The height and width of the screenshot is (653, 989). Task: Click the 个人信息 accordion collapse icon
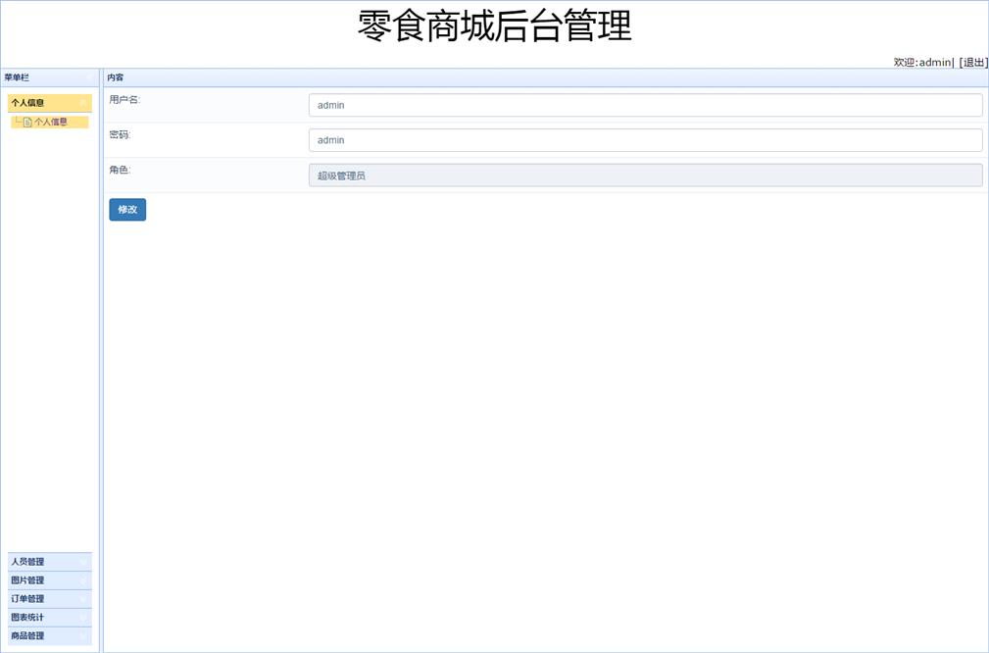pos(83,103)
